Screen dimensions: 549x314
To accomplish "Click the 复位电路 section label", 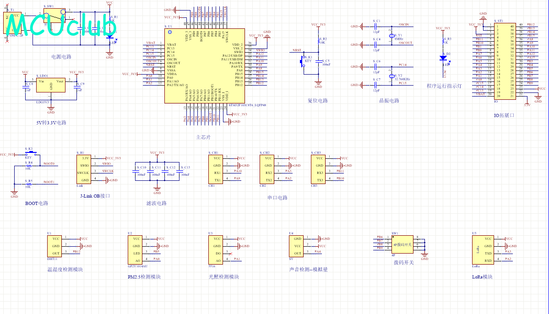I will 318,100.
